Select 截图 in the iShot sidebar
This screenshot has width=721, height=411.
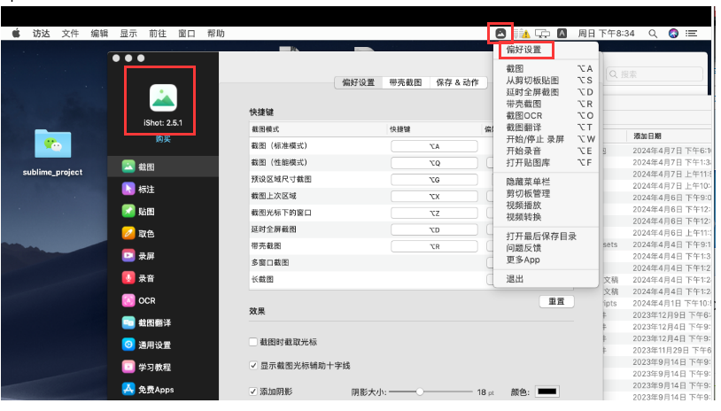pyautogui.click(x=163, y=167)
